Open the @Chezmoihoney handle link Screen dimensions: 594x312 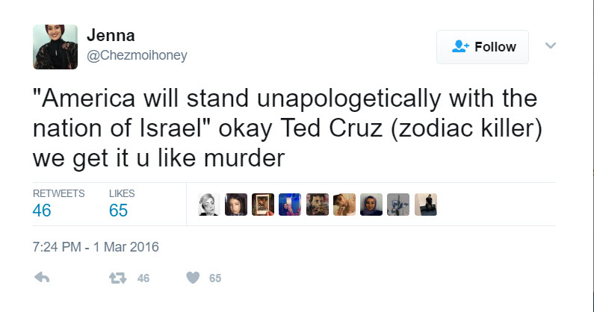pos(137,56)
